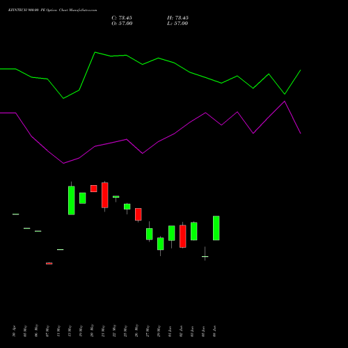The image size is (348, 348).
Task: Click the small red candle above 07 May
Action: [x=49, y=263]
